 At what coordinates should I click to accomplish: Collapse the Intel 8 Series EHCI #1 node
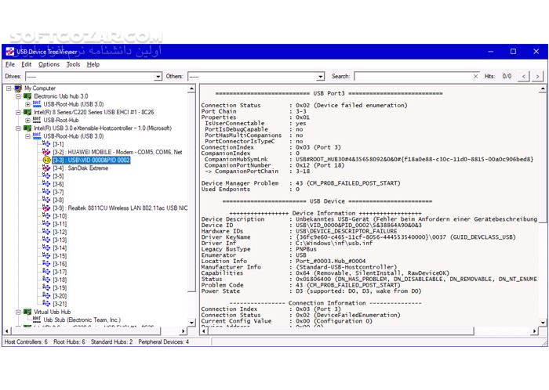click(x=18, y=112)
